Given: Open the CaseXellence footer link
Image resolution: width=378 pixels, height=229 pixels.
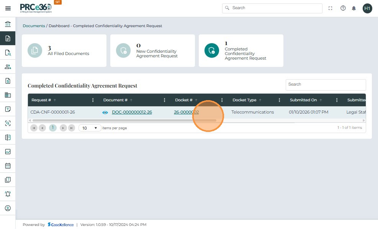Looking at the screenshot, I should click(x=61, y=225).
